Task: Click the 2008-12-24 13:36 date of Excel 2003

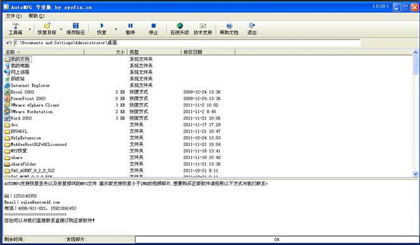Action: tap(202, 92)
